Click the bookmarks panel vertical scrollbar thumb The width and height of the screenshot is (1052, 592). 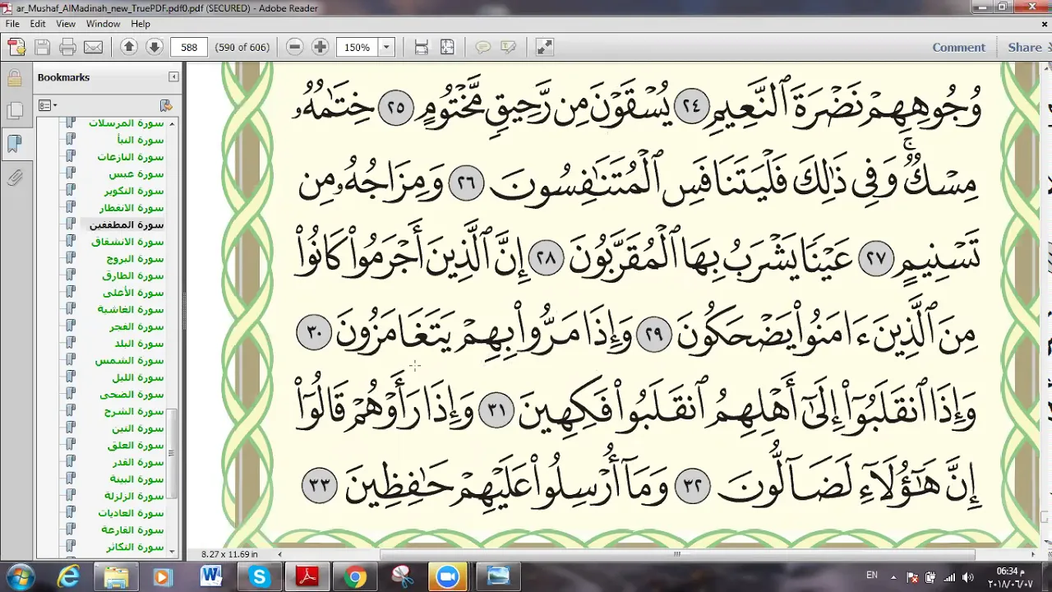click(172, 452)
